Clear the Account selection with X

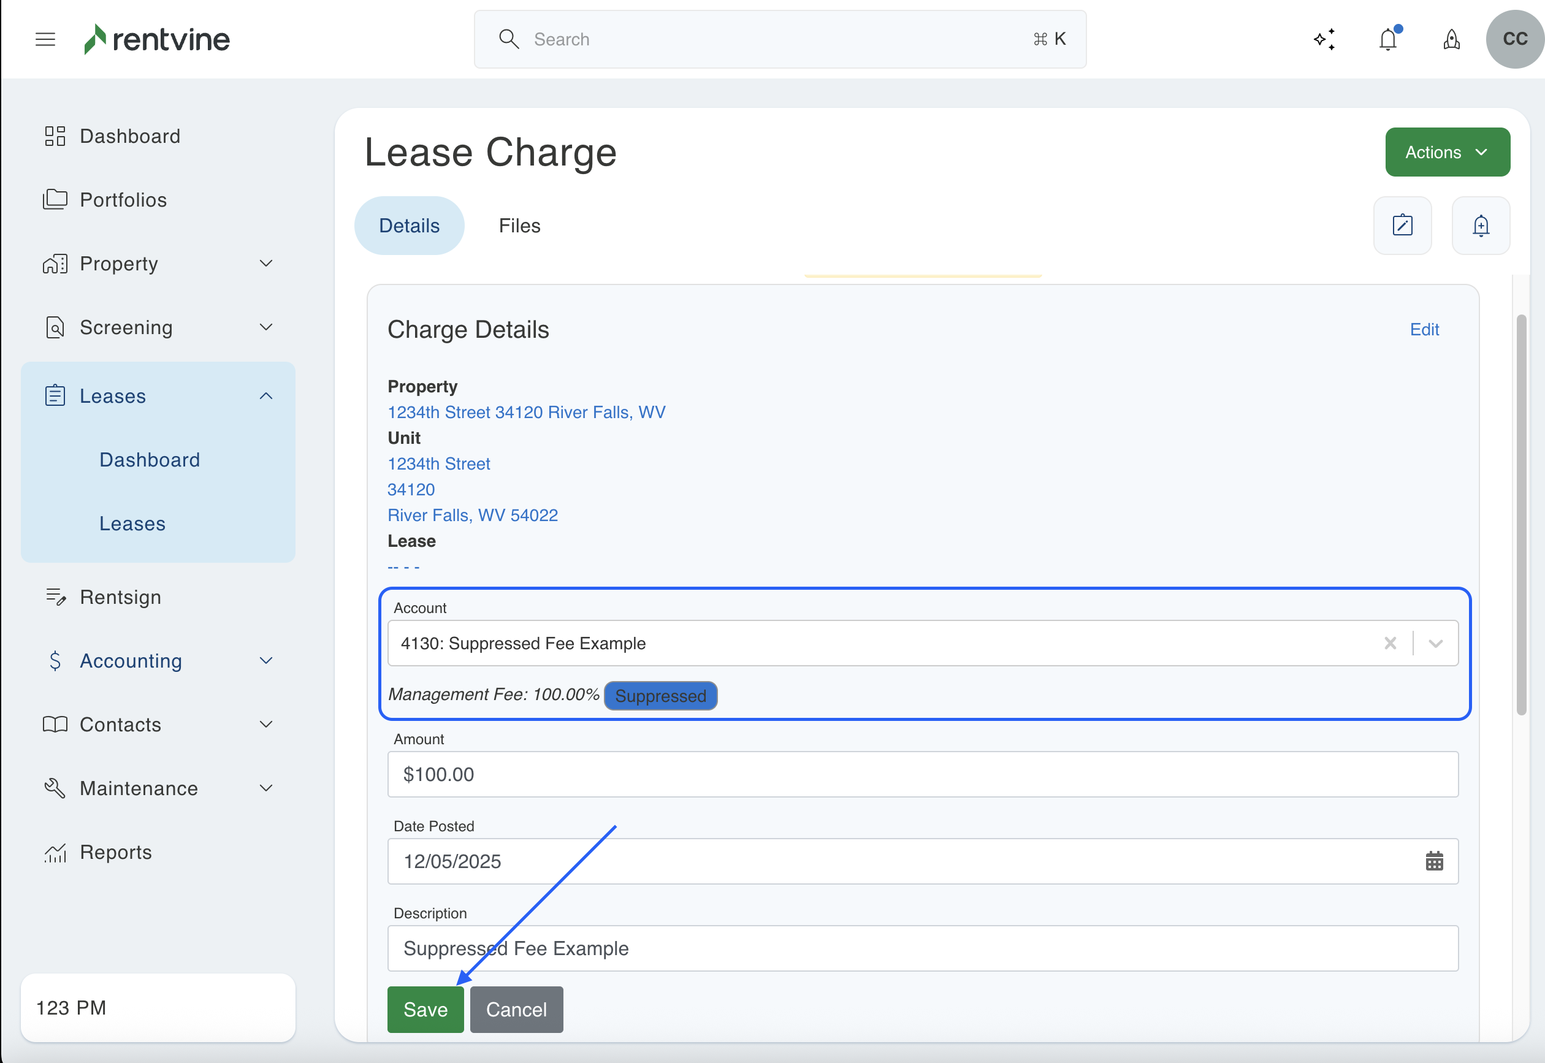1390,644
